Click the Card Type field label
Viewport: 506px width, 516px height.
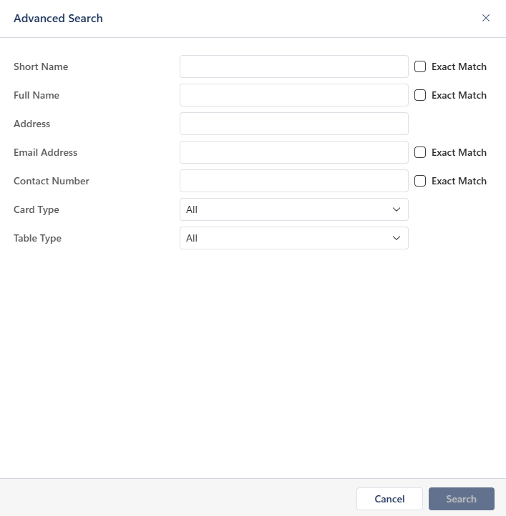(x=37, y=209)
